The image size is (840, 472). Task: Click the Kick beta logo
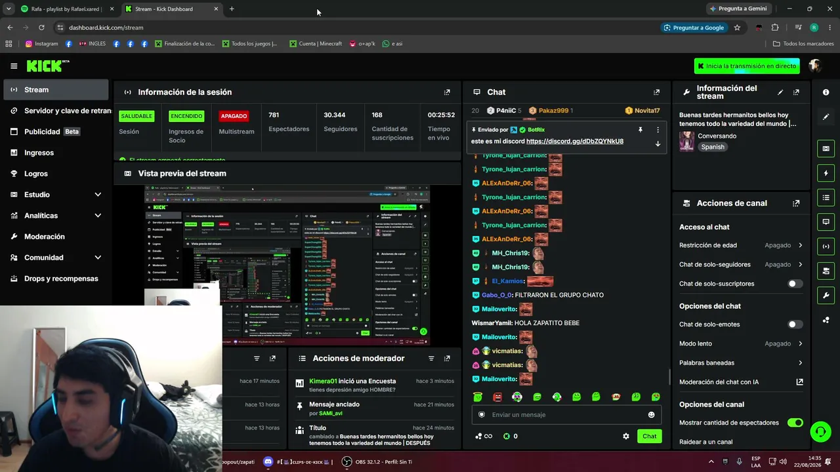[48, 66]
